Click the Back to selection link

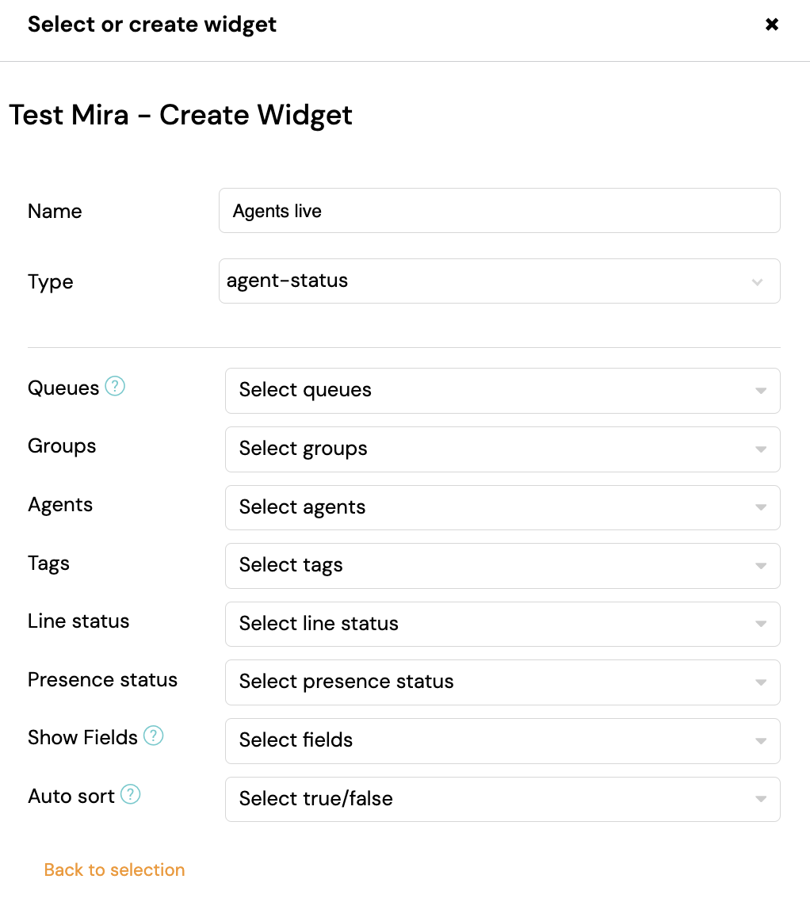114,870
